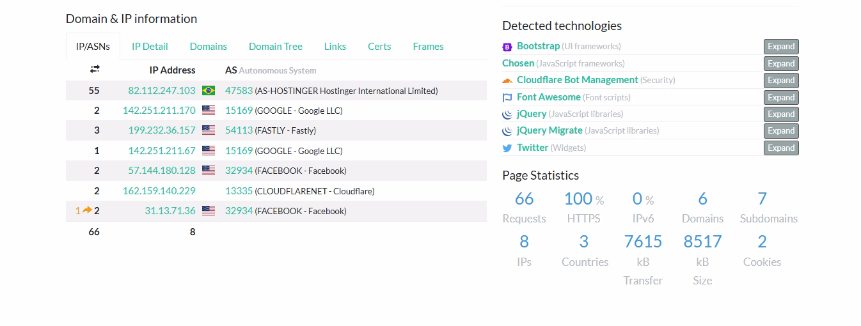Viewport: 861px width, 326px height.
Task: Open the Links tab
Action: pos(335,47)
